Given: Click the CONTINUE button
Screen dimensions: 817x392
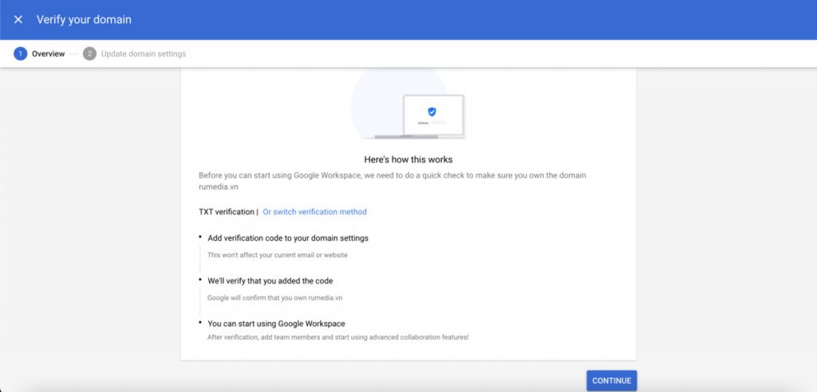Looking at the screenshot, I should tap(611, 381).
